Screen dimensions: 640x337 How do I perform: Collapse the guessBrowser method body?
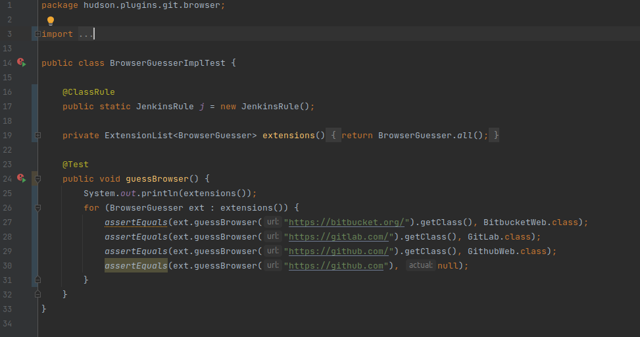click(x=37, y=179)
